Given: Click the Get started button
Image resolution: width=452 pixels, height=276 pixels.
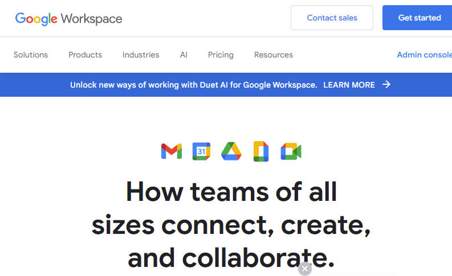Looking at the screenshot, I should tap(417, 18).
